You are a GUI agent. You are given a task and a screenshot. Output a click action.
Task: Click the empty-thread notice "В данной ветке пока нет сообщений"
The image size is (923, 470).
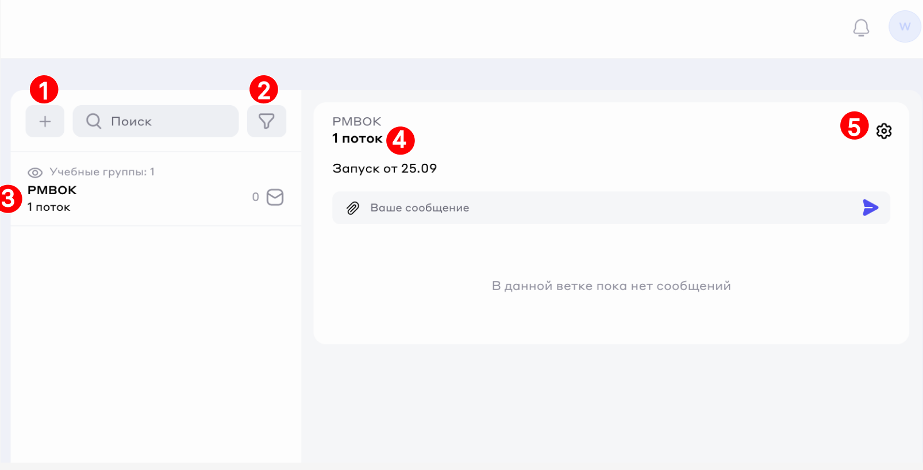pos(611,286)
